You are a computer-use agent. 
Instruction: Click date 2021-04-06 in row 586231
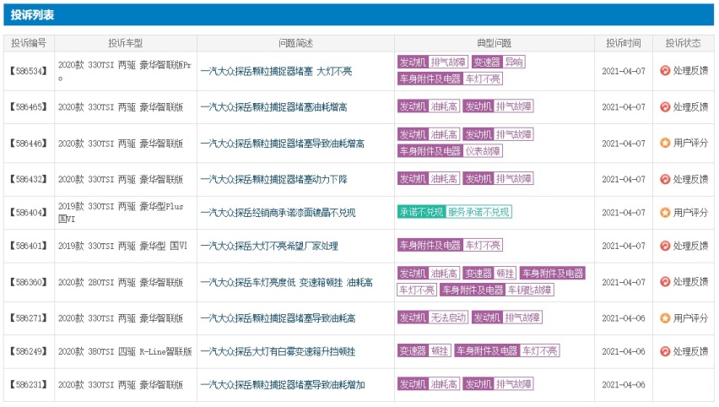(x=624, y=384)
